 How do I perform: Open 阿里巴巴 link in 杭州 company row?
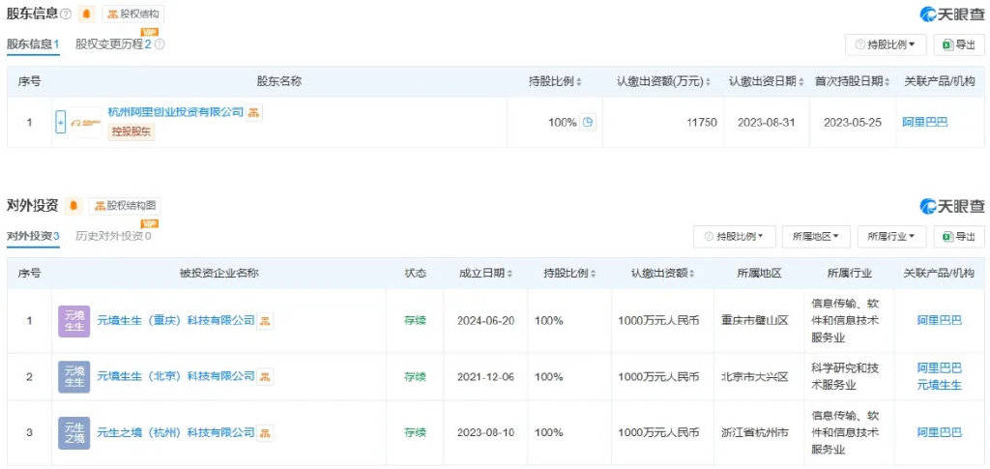point(939,432)
